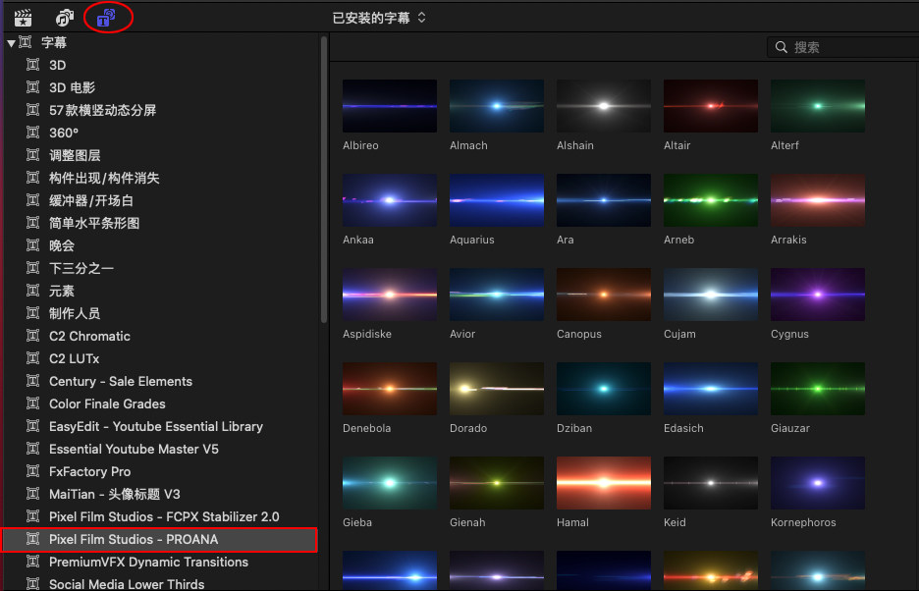This screenshot has height=591, width=919.
Task: Collapse the 字幕 category tree
Action: tap(11, 43)
